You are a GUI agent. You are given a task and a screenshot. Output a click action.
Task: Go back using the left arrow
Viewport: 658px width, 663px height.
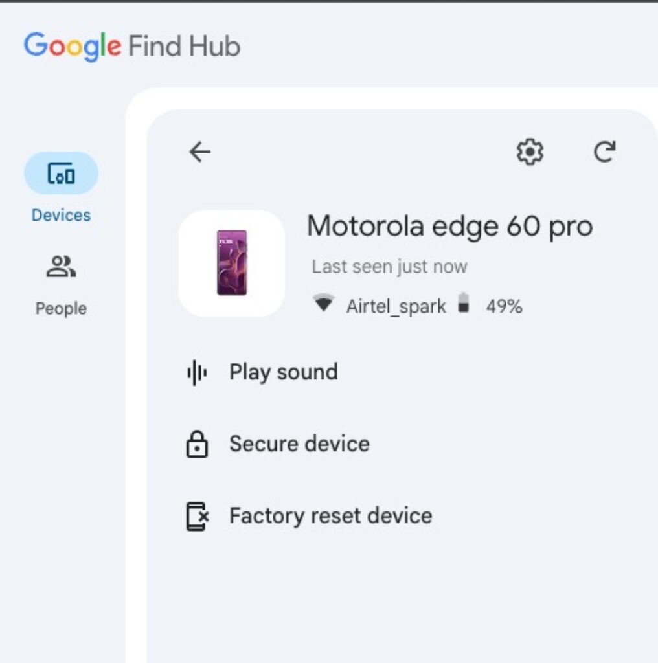pos(200,152)
